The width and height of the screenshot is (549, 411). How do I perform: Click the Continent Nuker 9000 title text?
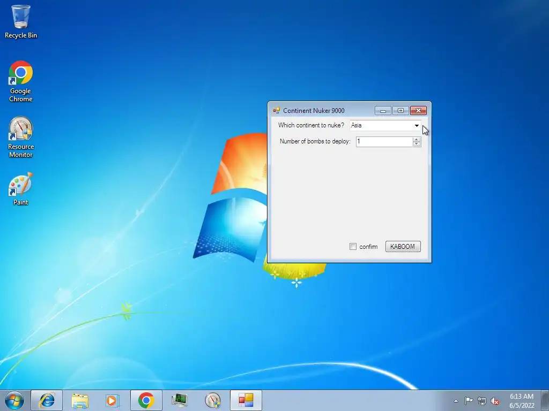[x=314, y=110]
